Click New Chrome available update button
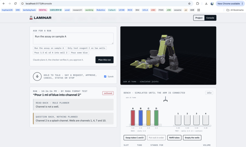246x147 pixels. 229,3
